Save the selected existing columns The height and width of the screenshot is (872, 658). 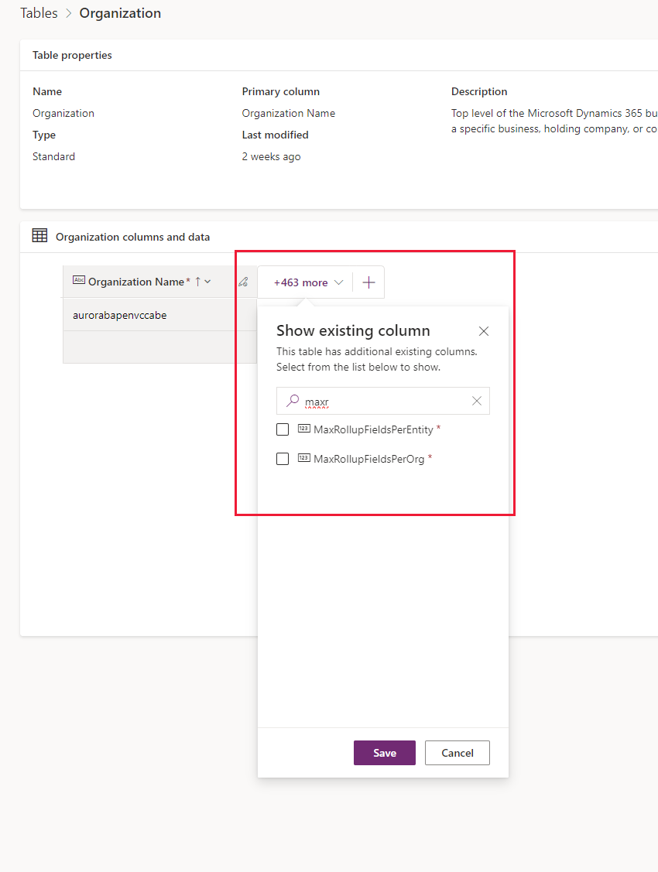(x=384, y=752)
